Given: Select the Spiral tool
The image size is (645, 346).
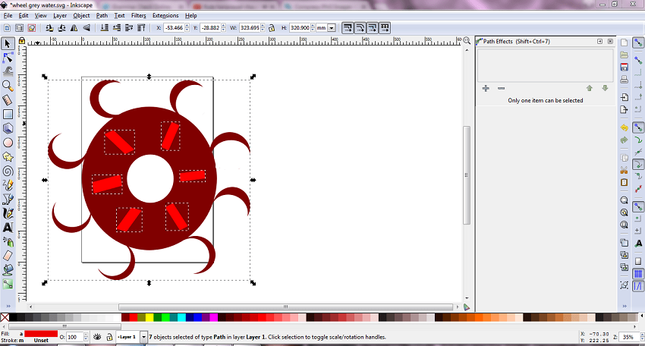Looking at the screenshot, I should pyautogui.click(x=8, y=171).
